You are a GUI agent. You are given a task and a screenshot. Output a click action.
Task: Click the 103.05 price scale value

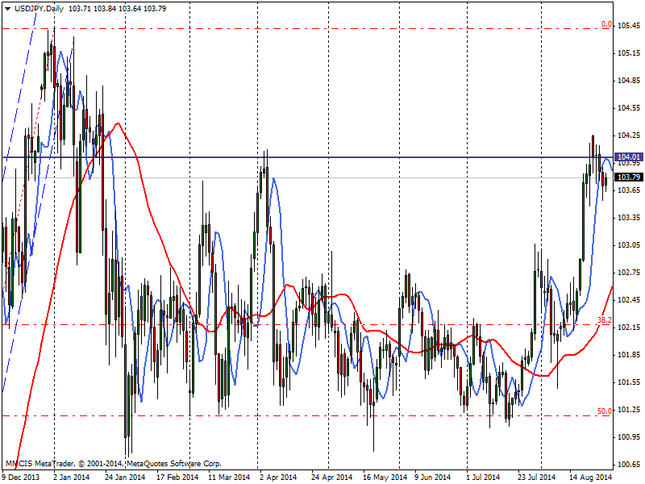[x=629, y=245]
